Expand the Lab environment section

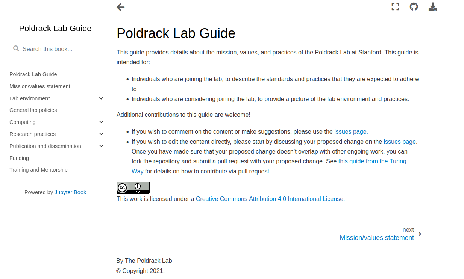point(101,98)
